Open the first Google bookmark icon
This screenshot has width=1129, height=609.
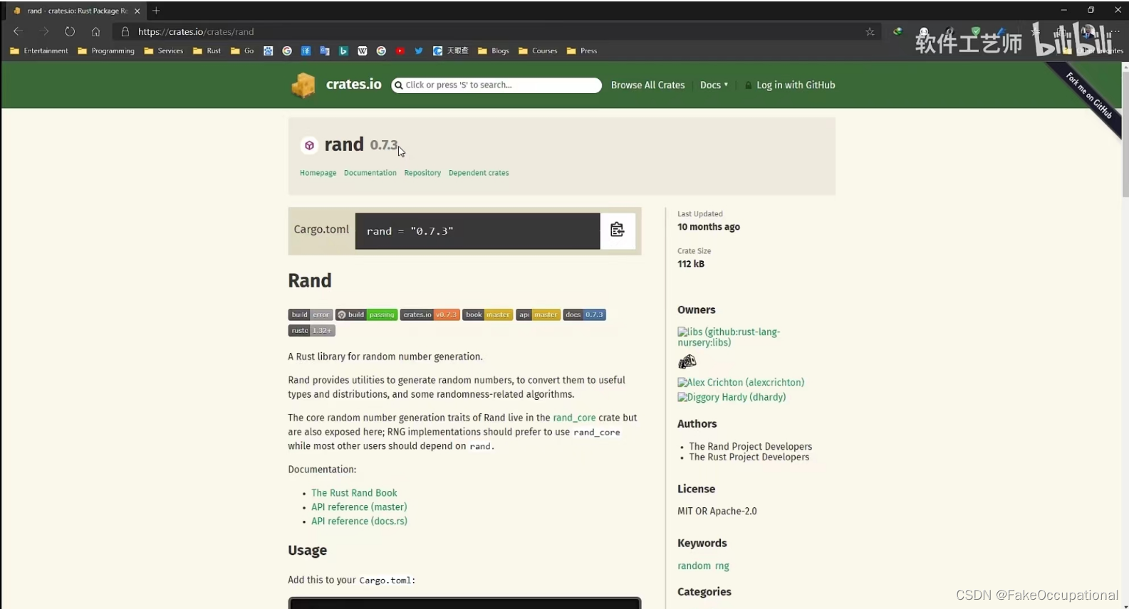tap(287, 51)
